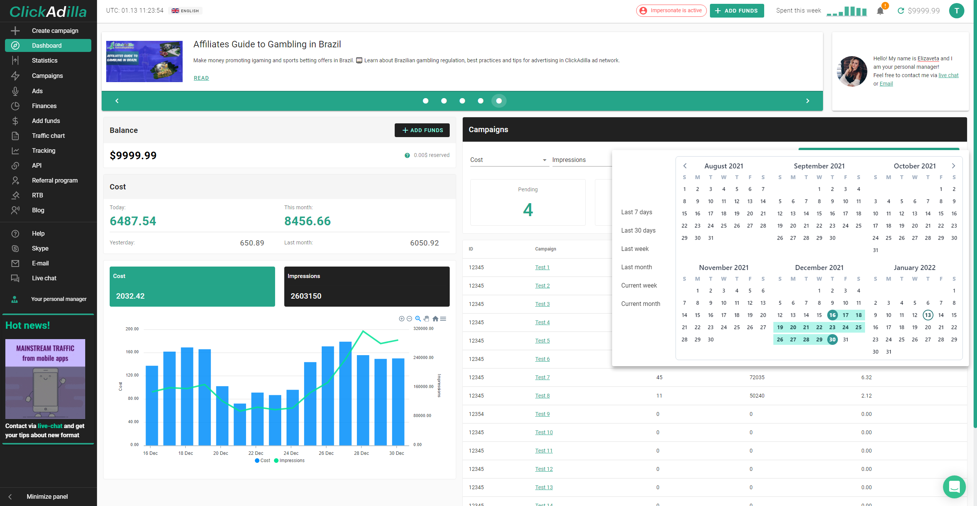Choose the Last month preset

(637, 267)
